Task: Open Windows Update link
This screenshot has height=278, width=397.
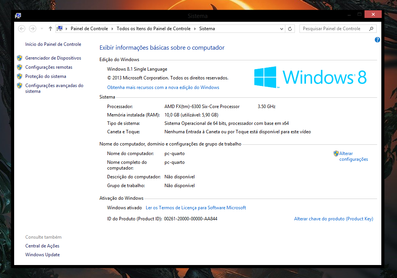Action: click(x=42, y=255)
